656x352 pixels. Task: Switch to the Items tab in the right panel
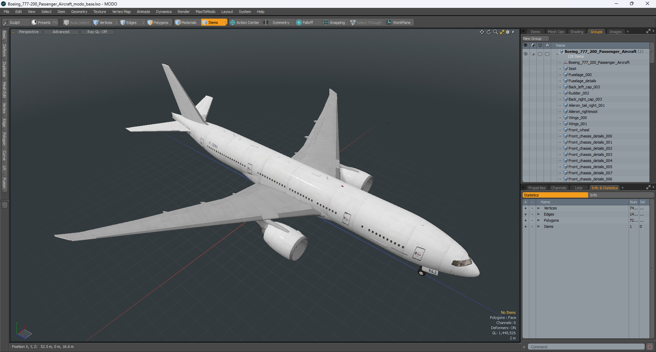pyautogui.click(x=535, y=32)
